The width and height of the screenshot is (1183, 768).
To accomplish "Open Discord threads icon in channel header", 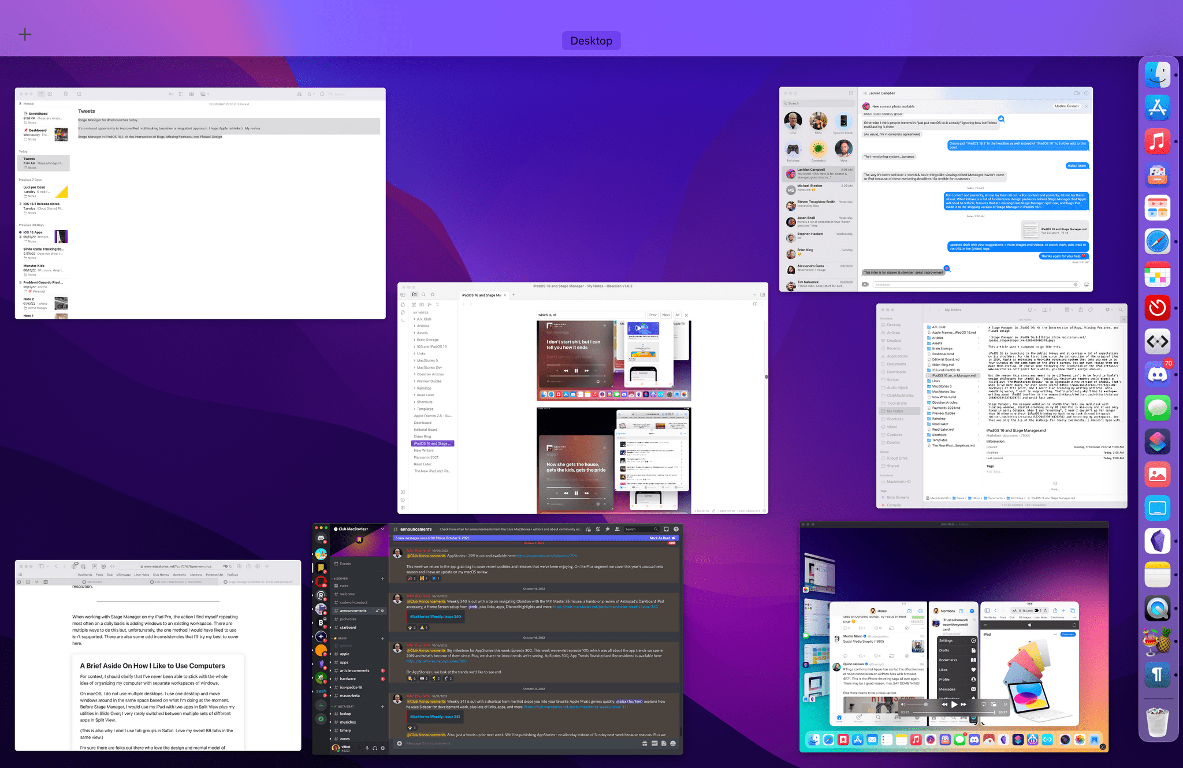I will tap(588, 529).
